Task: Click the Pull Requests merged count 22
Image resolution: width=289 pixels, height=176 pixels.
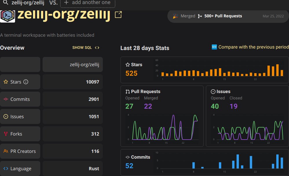Action: [x=148, y=106]
